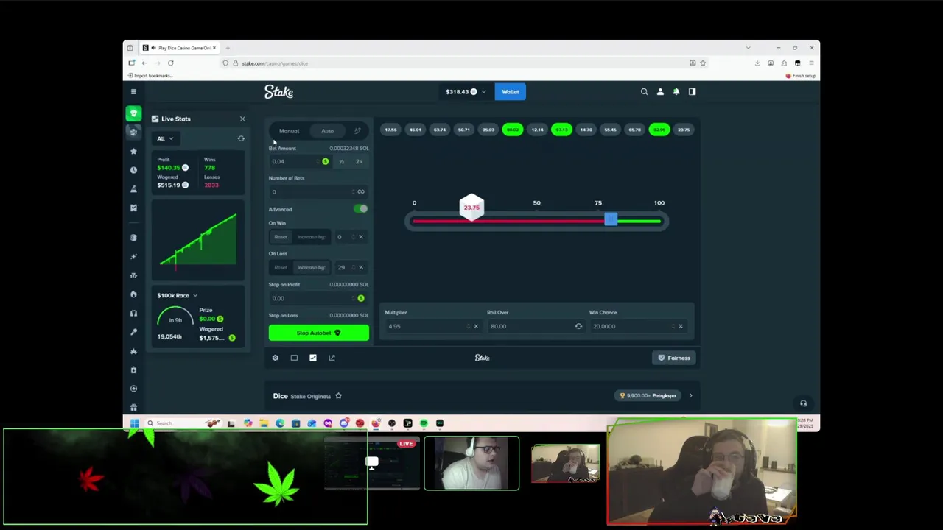
Task: Select On Win Reset option
Action: click(x=281, y=237)
